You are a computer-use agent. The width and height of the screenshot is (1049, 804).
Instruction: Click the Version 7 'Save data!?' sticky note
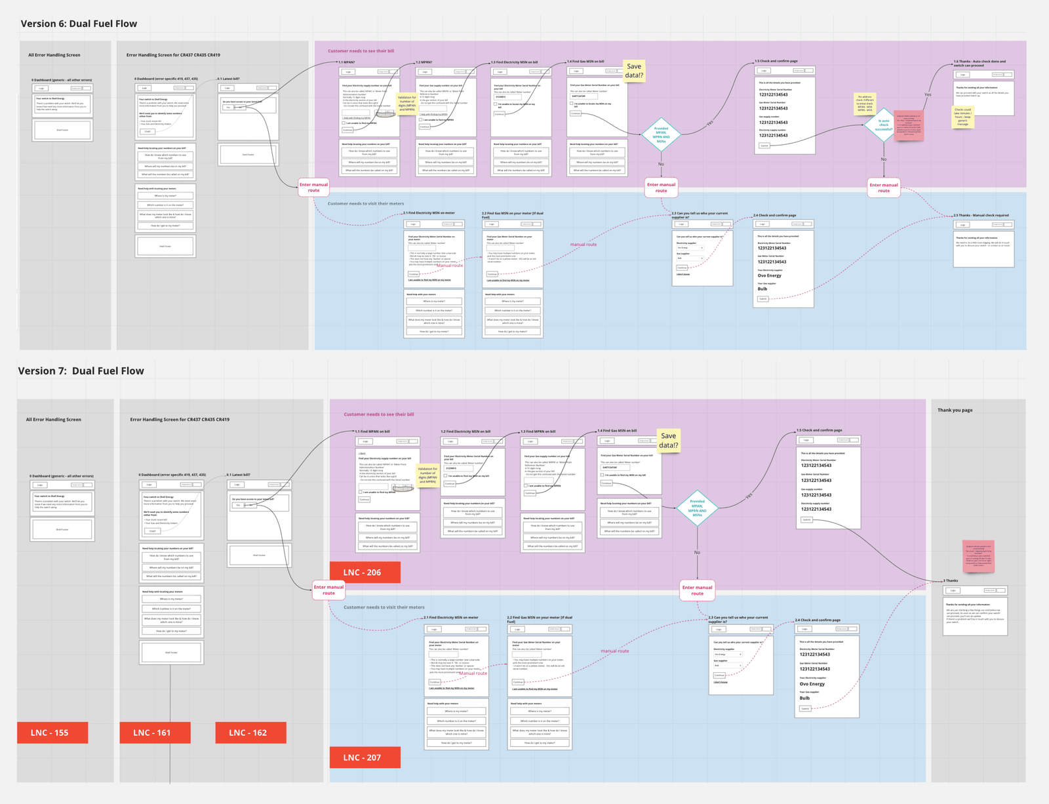(x=668, y=440)
